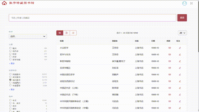Open the results-per-page 20 dropdown

[x=183, y=33]
